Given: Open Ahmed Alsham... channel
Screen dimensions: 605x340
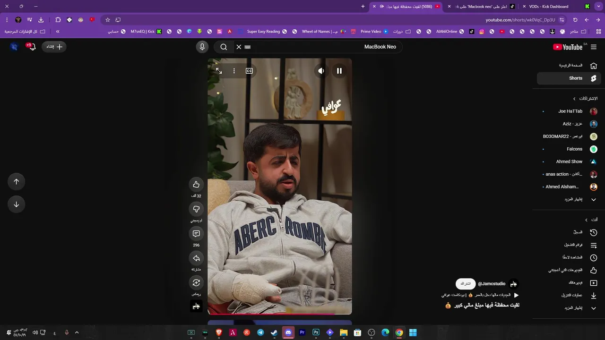Looking at the screenshot, I should (x=569, y=187).
